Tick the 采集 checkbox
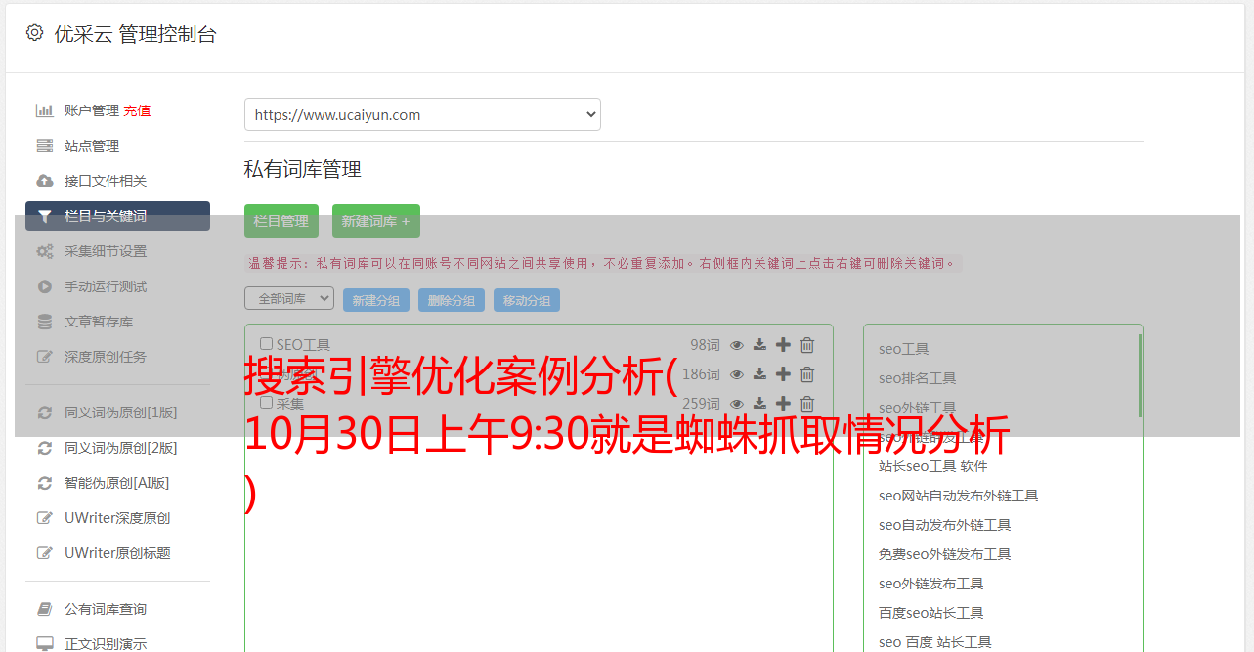The image size is (1254, 652). point(266,403)
